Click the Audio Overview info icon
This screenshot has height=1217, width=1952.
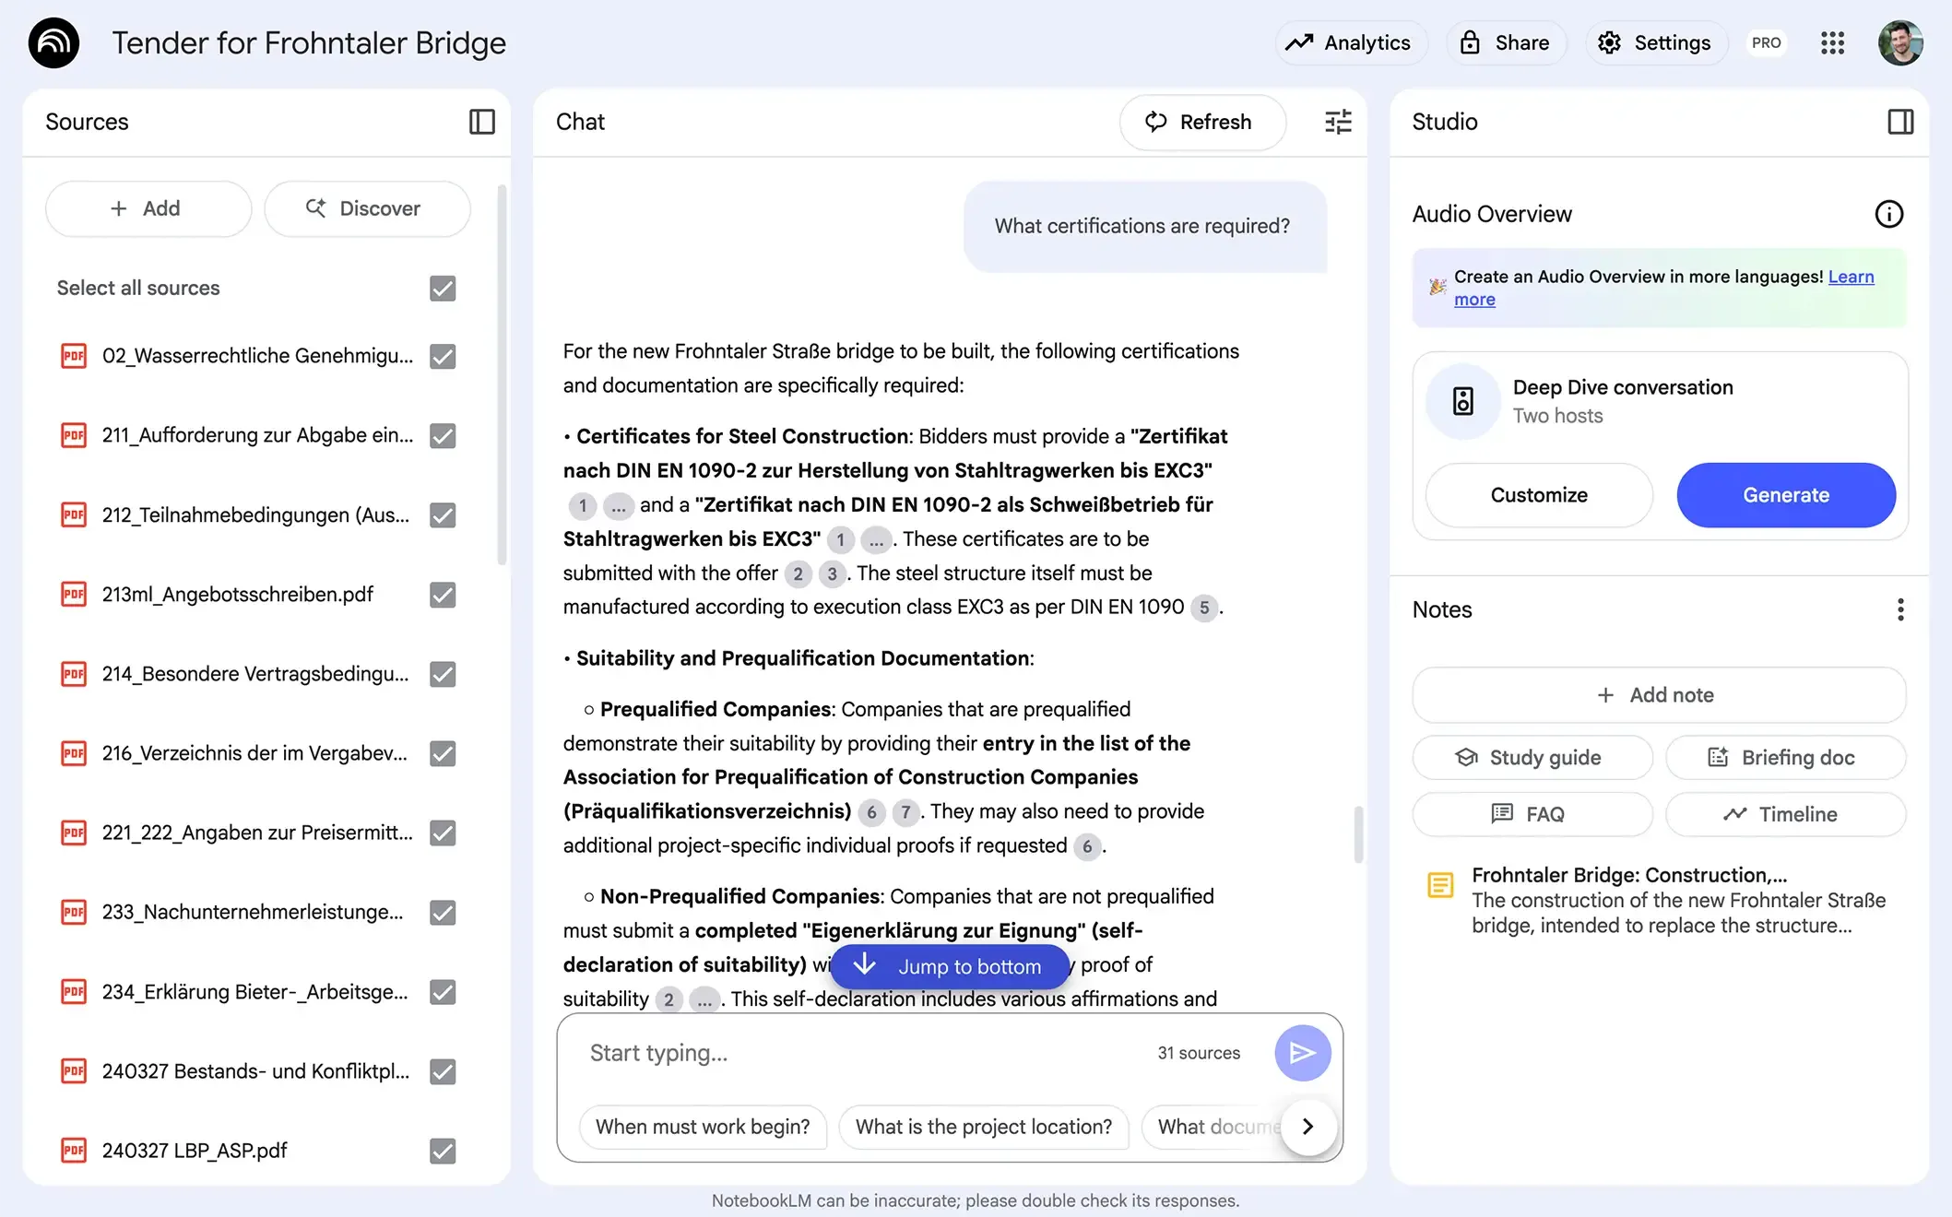pos(1888,214)
